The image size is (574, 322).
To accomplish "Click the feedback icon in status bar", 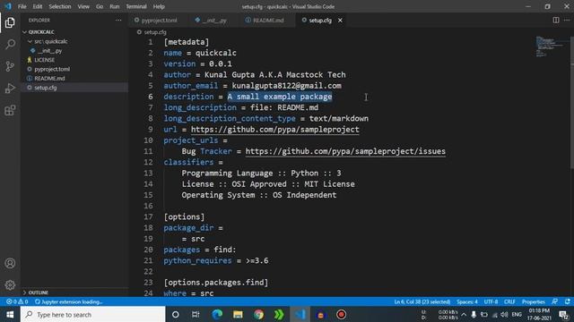I will click(x=555, y=301).
